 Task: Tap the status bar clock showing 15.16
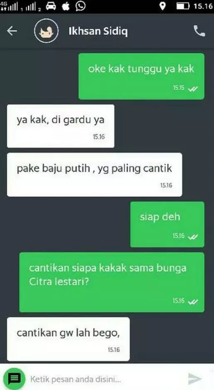click(x=203, y=7)
